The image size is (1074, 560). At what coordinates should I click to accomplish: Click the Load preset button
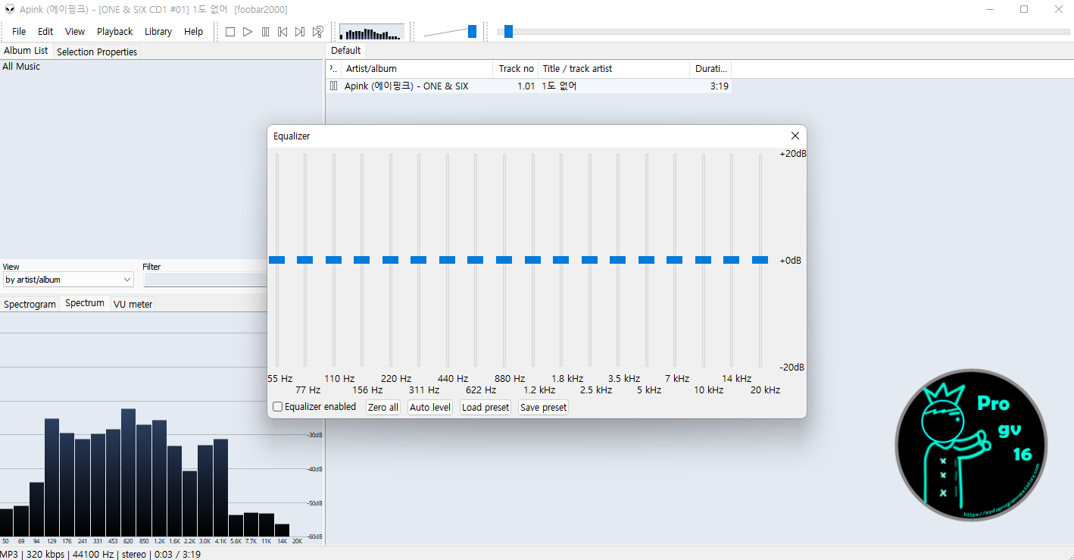(485, 407)
